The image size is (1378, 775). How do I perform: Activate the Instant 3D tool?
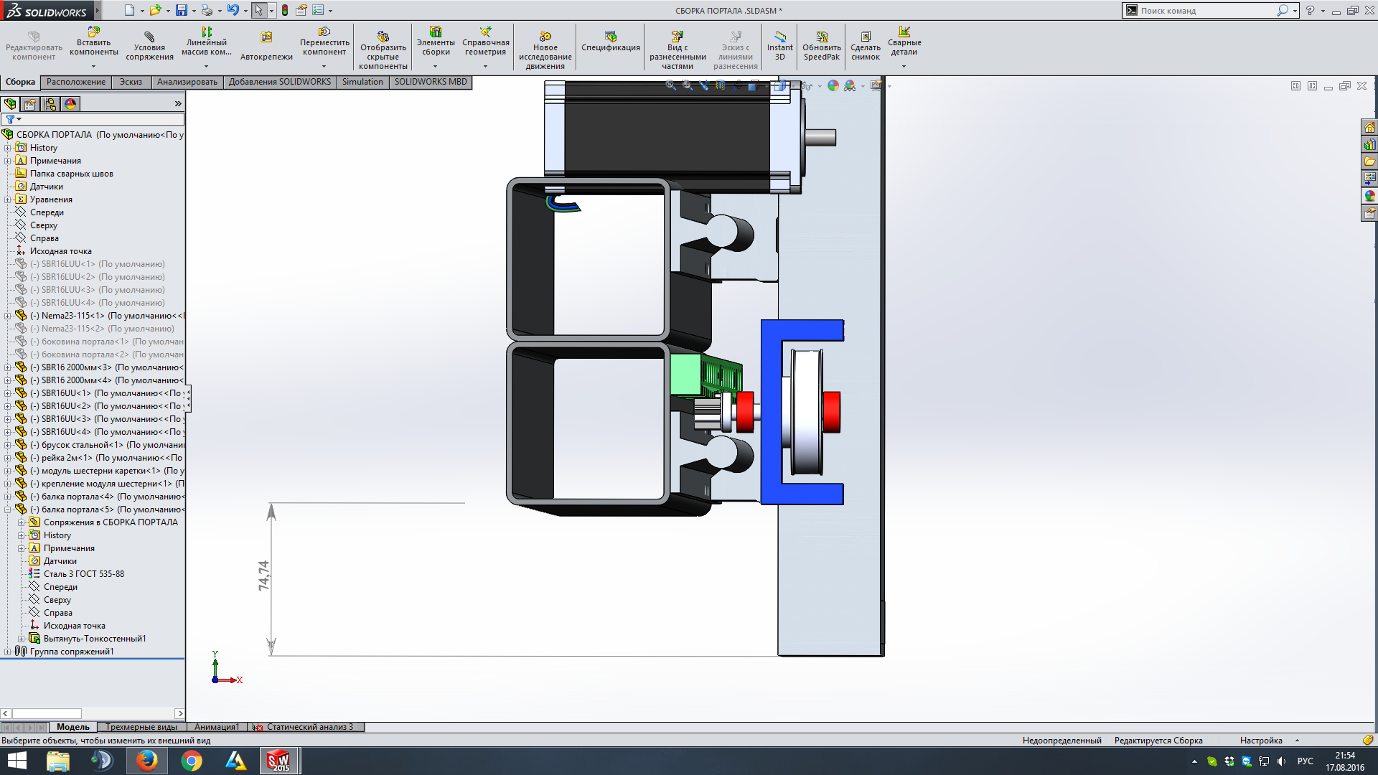click(779, 37)
